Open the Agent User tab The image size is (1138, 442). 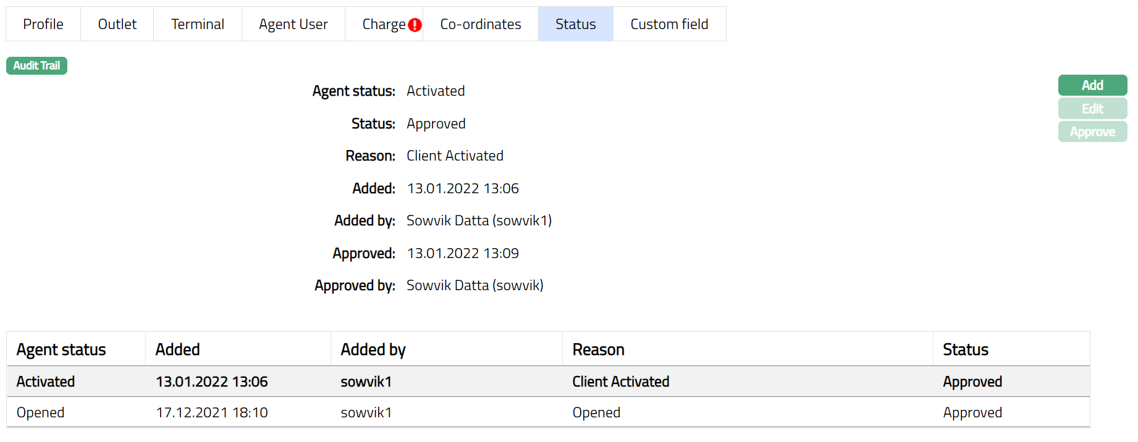pyautogui.click(x=293, y=24)
